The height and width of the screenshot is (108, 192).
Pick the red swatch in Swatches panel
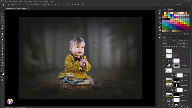coord(163,15)
